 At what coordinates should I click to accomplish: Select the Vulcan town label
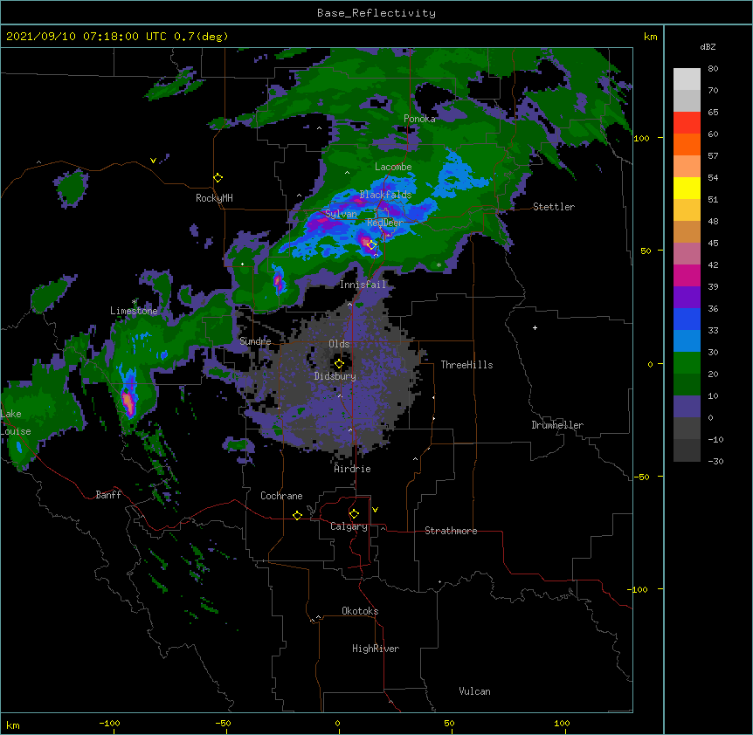[x=474, y=691]
